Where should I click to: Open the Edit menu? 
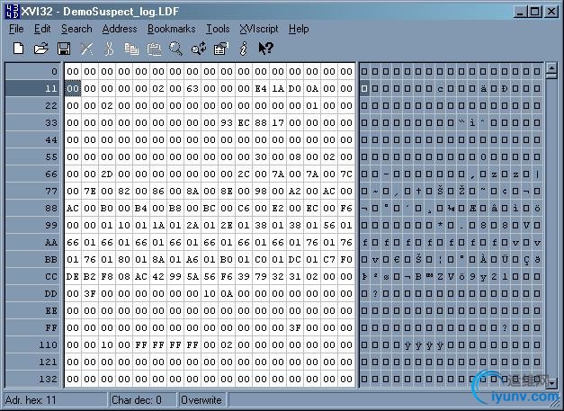click(x=42, y=29)
